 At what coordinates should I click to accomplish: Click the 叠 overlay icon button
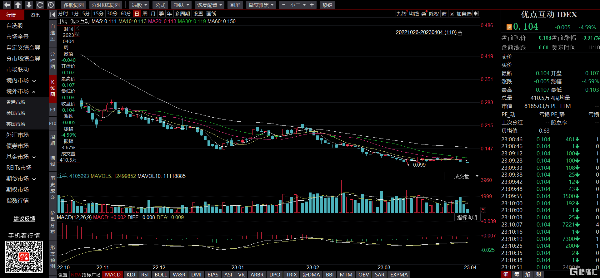pos(424,14)
